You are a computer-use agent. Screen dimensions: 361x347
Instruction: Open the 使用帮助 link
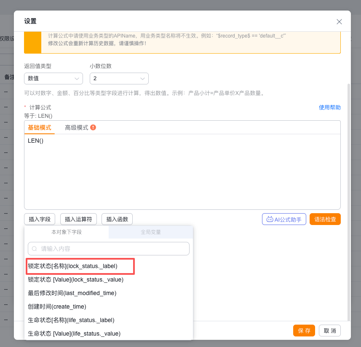(329, 108)
